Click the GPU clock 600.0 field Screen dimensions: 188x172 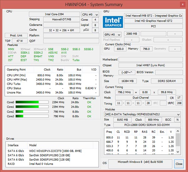[x=120, y=49]
